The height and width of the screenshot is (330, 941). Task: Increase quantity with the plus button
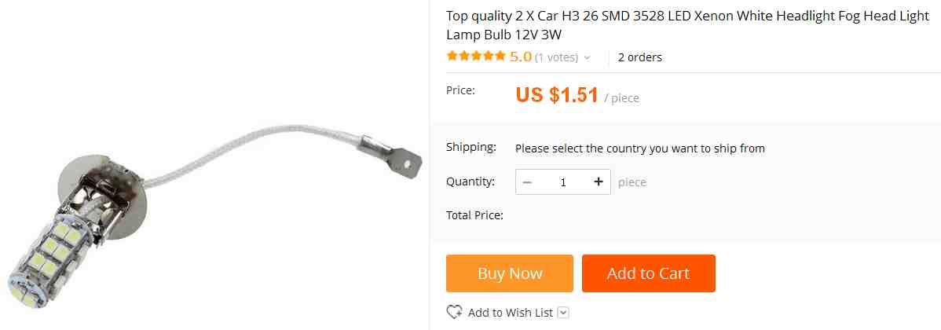tap(599, 181)
